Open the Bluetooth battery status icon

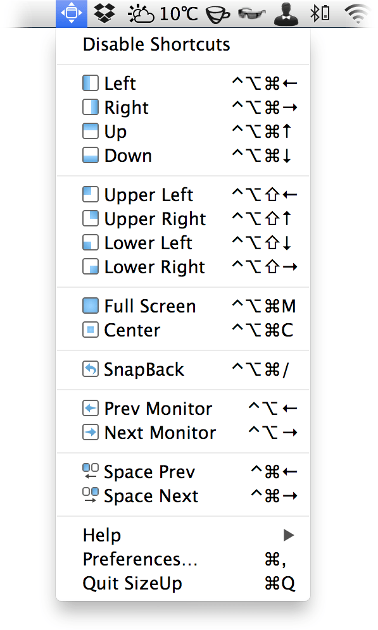320,13
